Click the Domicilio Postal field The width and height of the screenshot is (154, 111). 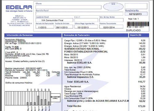click(79, 14)
